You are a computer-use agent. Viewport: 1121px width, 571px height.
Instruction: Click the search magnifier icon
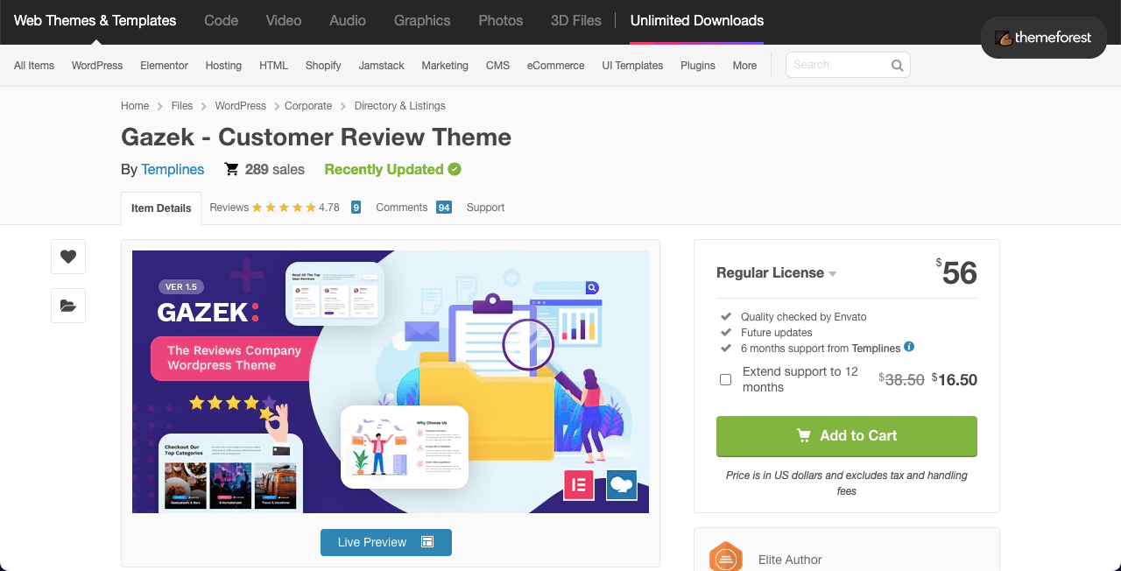[897, 65]
